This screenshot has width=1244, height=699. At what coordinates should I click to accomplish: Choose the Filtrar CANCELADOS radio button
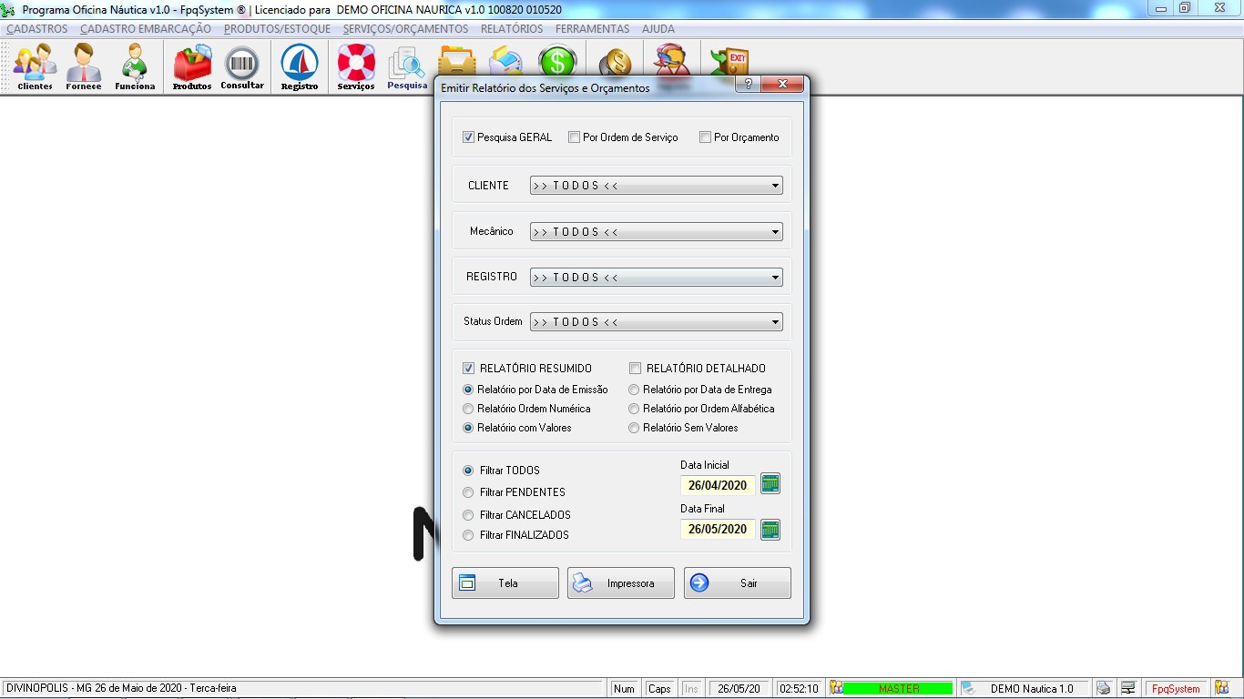click(468, 515)
